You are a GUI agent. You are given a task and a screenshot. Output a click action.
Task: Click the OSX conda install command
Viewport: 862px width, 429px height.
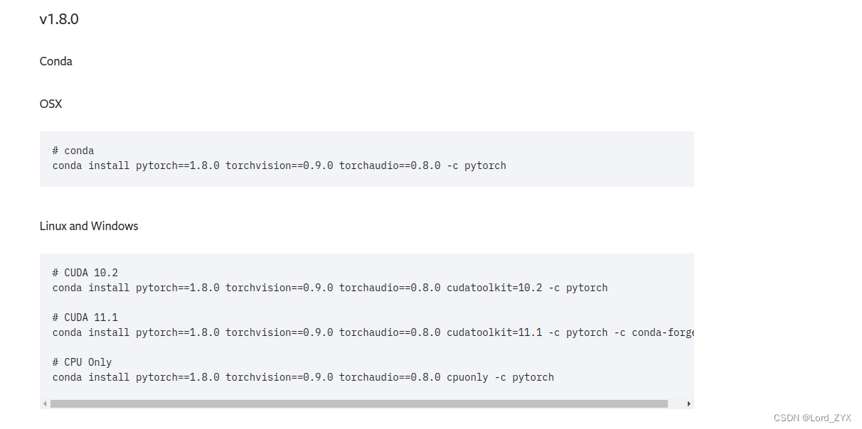(x=279, y=165)
